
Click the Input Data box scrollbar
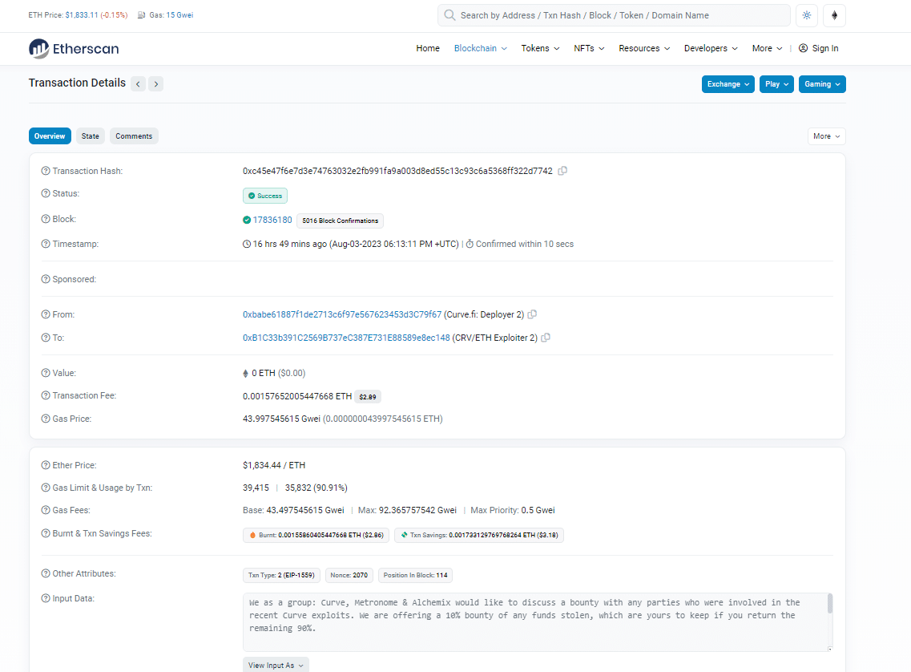pyautogui.click(x=829, y=603)
